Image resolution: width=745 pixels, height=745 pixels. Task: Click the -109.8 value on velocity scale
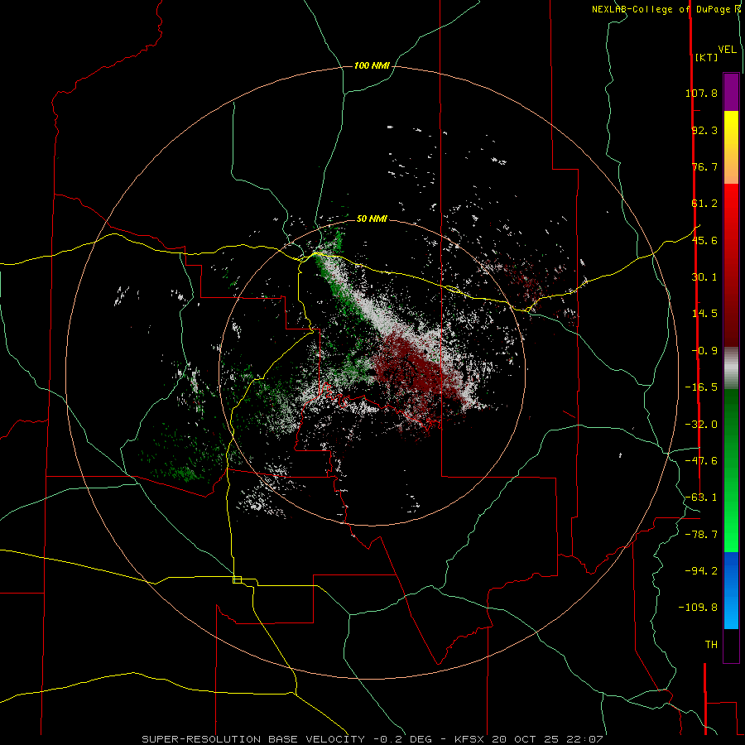pyautogui.click(x=698, y=608)
